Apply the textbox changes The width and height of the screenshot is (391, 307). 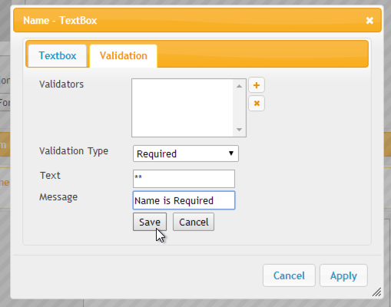[343, 276]
